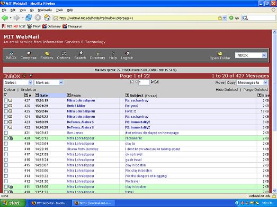Open the Tools menu
Screen dimensions: 277x207
coord(59,10)
